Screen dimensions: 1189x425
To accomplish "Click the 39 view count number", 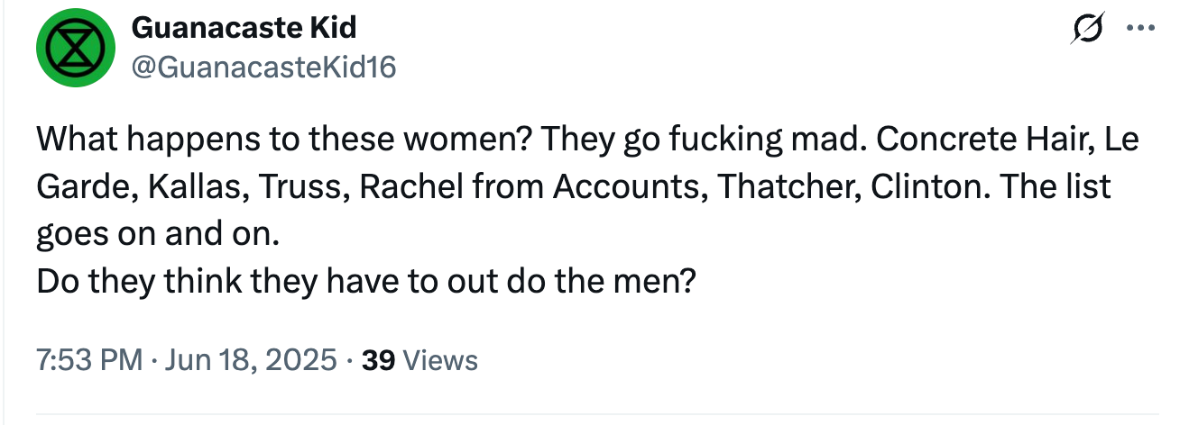I will (377, 361).
